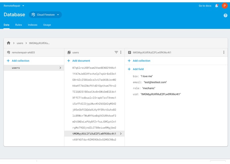Expand the RemoteRepair project dropdown
Viewport: 230px width, 164px height.
tap(14, 6)
